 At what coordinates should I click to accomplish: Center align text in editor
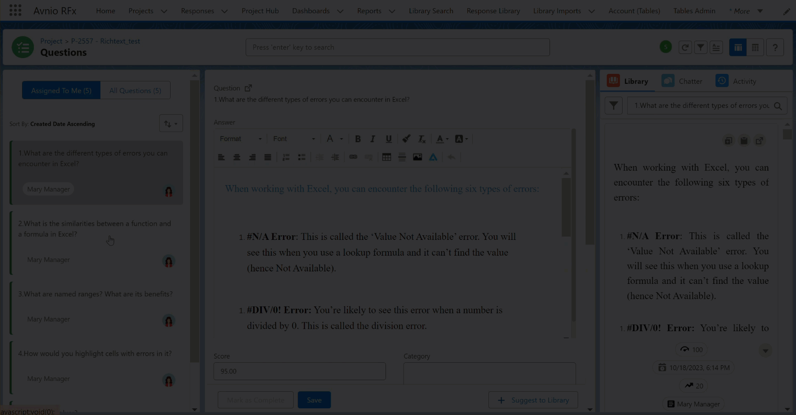(x=237, y=157)
